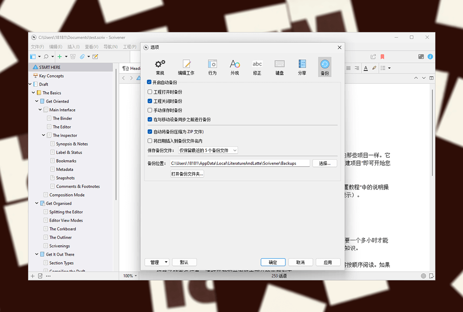
Task: Click the align right icon
Action: 357,68
